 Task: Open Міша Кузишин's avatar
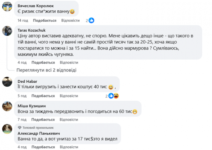(x=7, y=106)
